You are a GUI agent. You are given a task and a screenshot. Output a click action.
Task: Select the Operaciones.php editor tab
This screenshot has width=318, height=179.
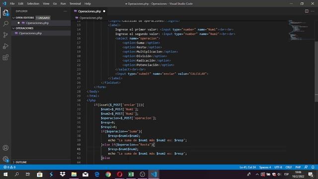pyautogui.click(x=89, y=11)
